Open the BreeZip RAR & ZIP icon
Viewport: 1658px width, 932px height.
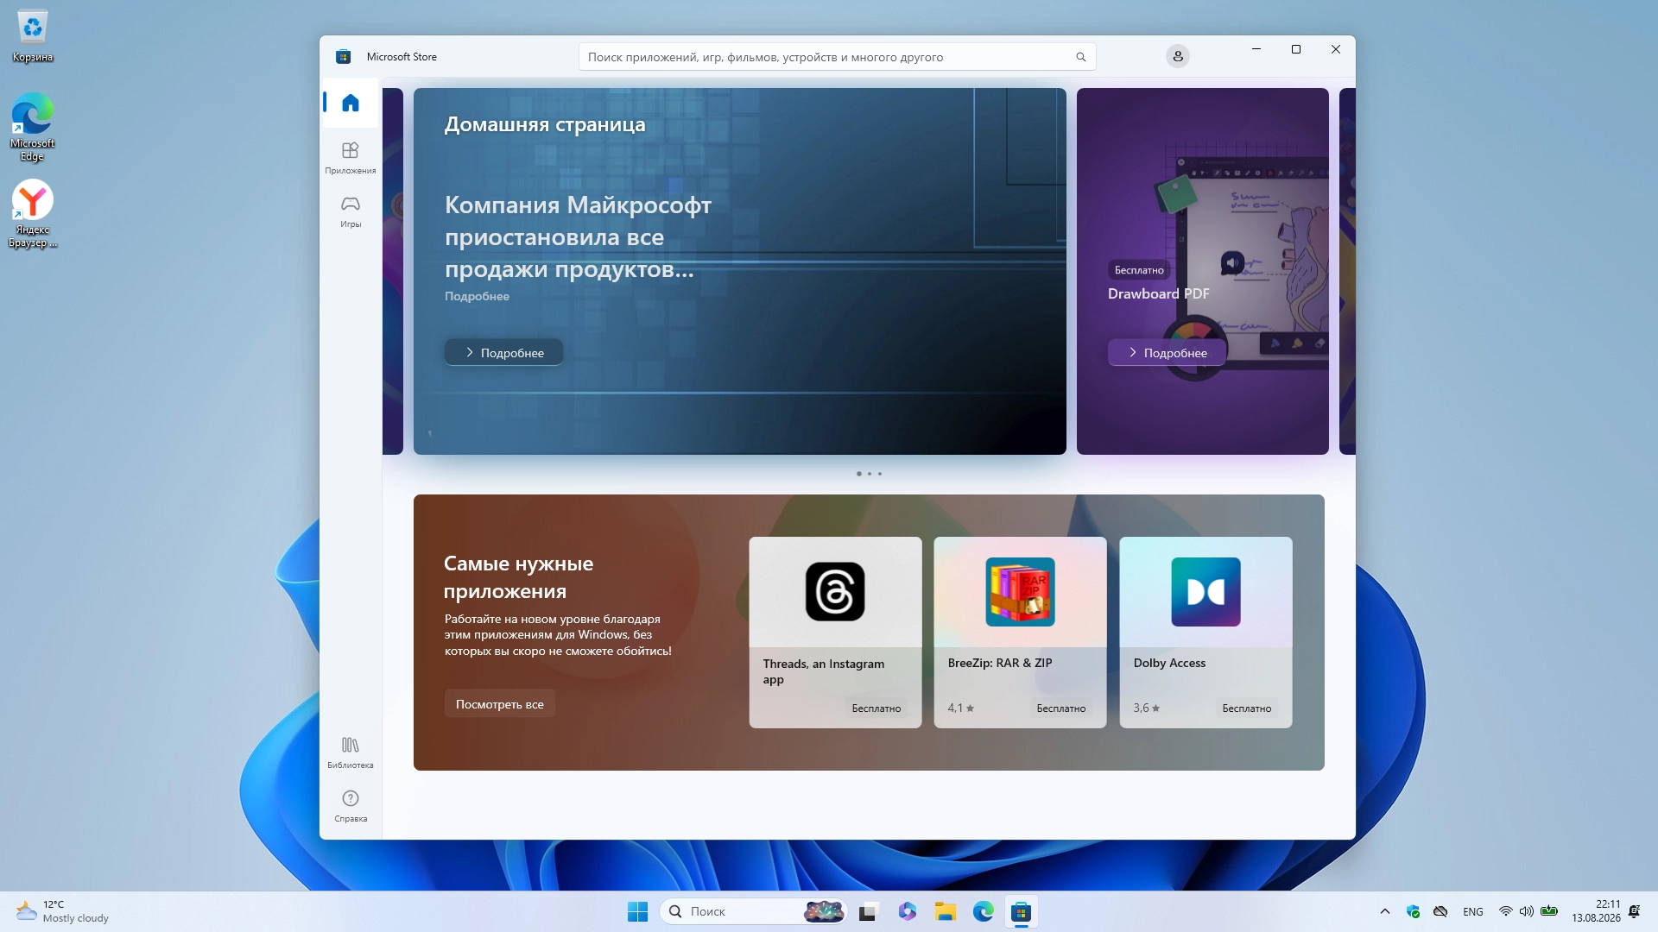[x=1020, y=592]
